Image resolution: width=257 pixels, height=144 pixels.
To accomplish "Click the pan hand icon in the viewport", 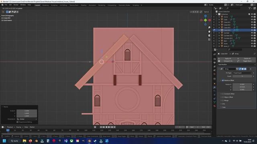I will [x=209, y=31].
